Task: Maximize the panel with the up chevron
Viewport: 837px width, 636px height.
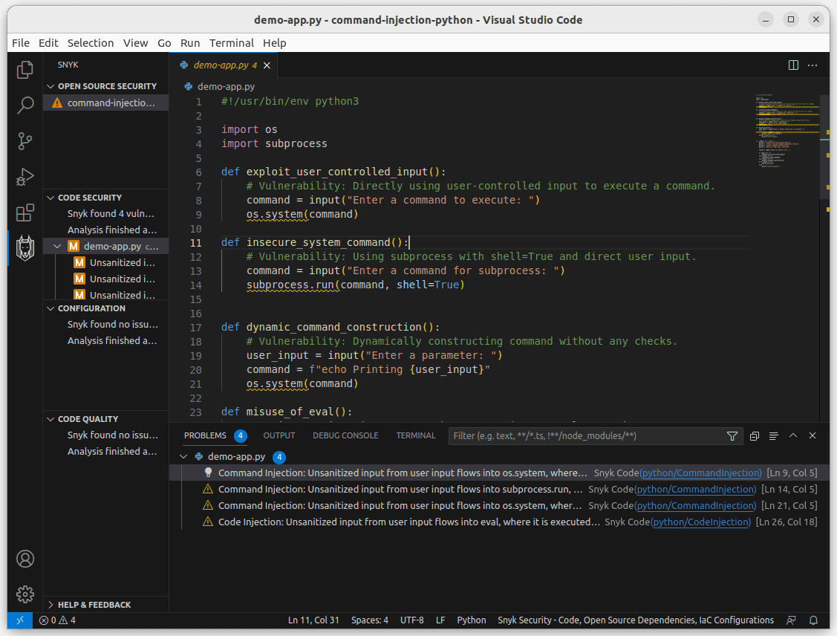Action: (x=793, y=436)
